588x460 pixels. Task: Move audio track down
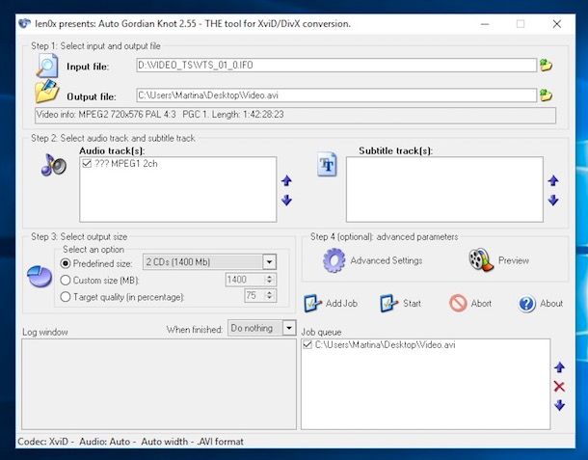point(287,200)
